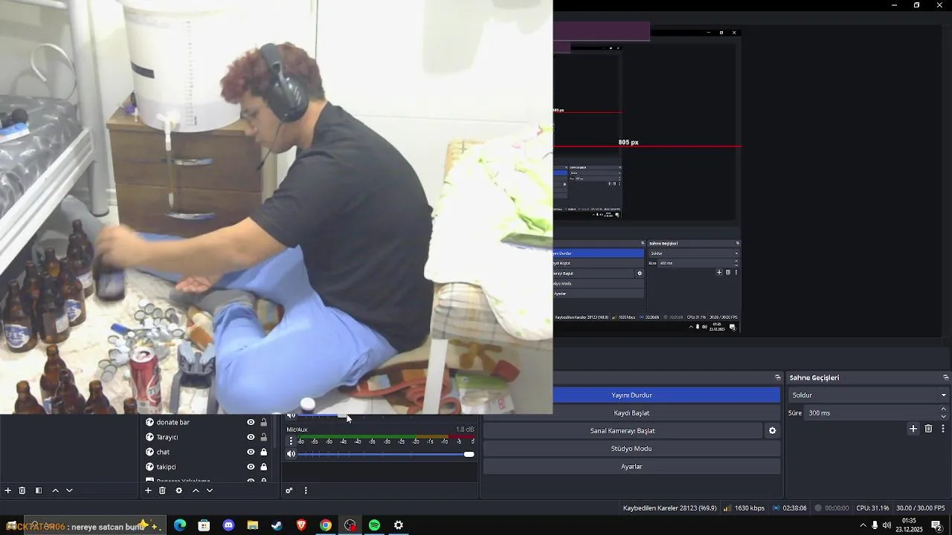The height and width of the screenshot is (535, 952).
Task: Select the Tarayıcı source
Action: (x=167, y=437)
